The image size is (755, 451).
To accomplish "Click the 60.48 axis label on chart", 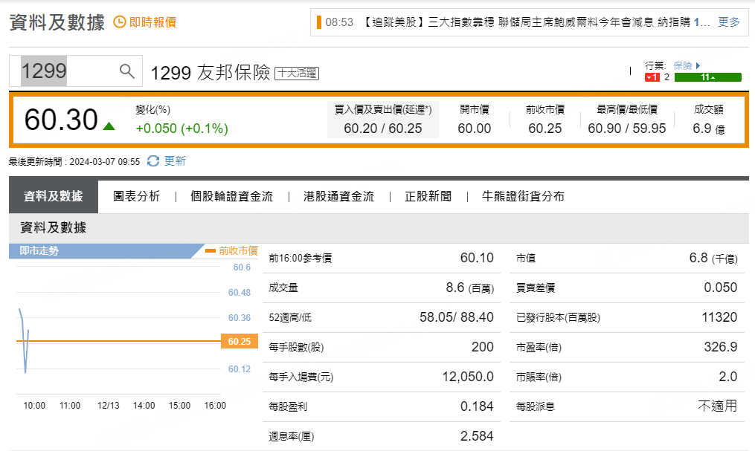I will pos(240,292).
